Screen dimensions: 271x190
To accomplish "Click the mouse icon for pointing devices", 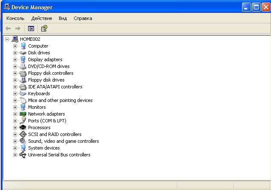I will pos(23,100).
